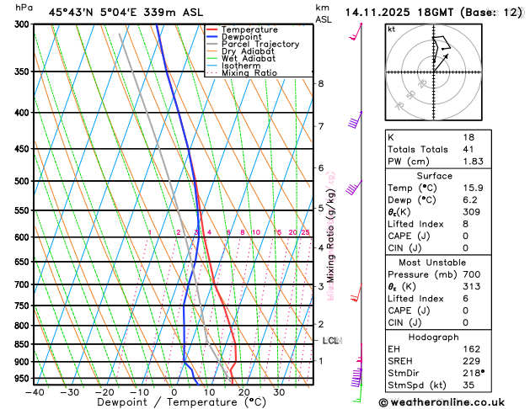
Task: Click the date text '14.11.2025 18GMT (Base: 12)'
Action: coord(434,13)
